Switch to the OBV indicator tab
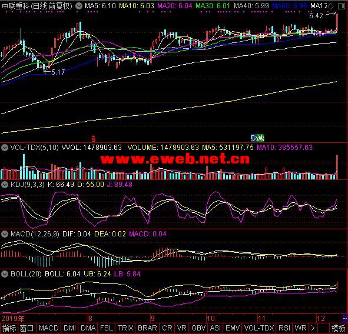 click(x=198, y=328)
